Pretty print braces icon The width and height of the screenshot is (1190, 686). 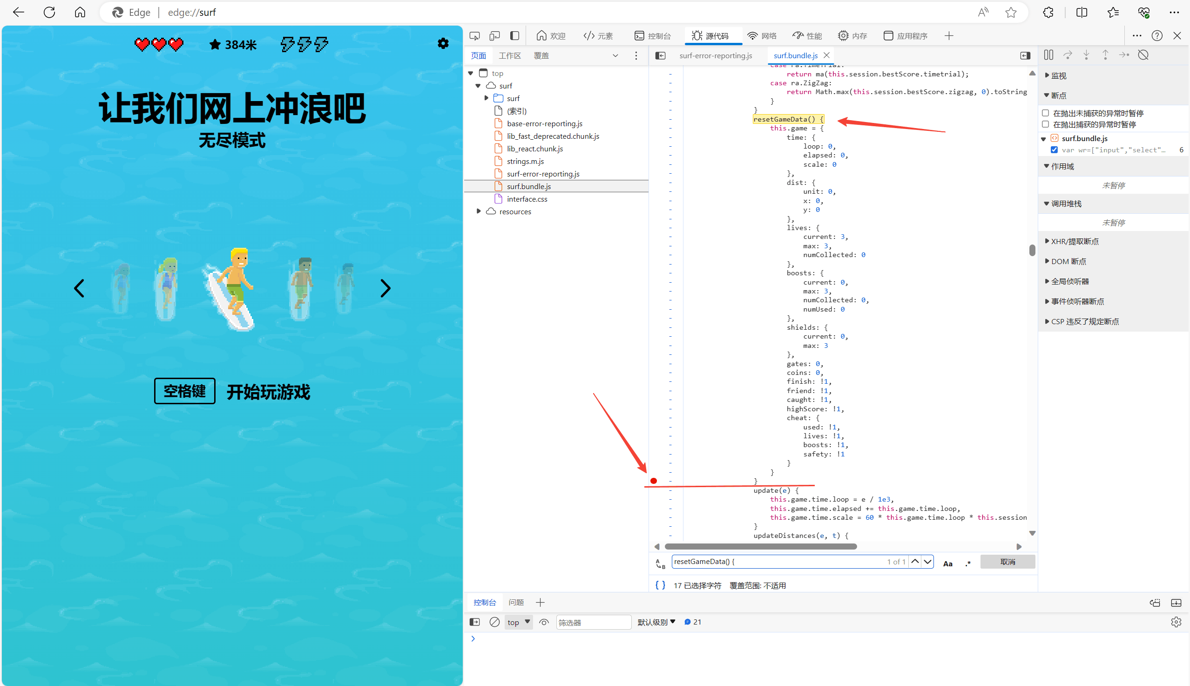(660, 585)
